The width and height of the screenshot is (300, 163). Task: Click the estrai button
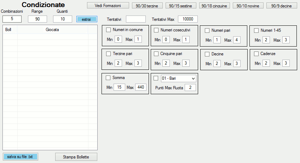click(x=87, y=19)
